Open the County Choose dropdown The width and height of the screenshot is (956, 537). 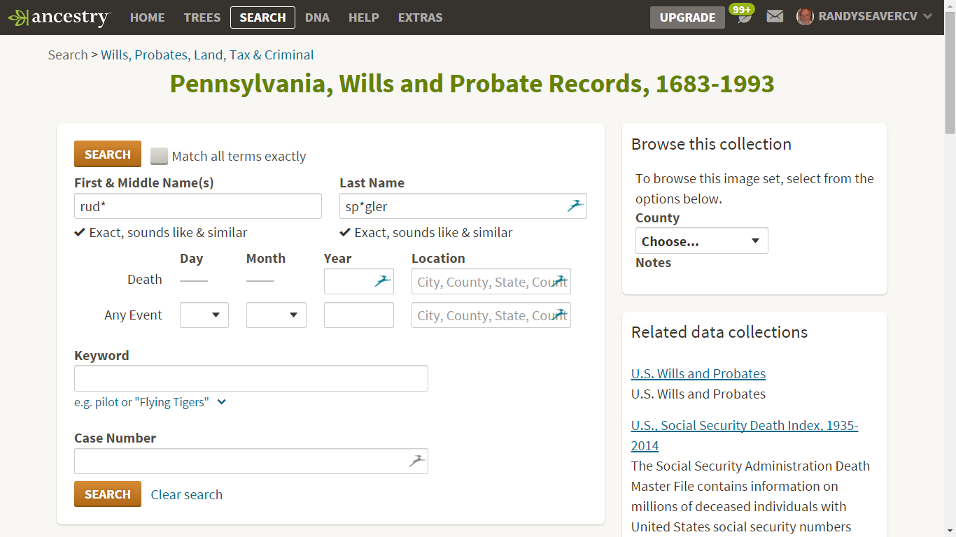701,241
